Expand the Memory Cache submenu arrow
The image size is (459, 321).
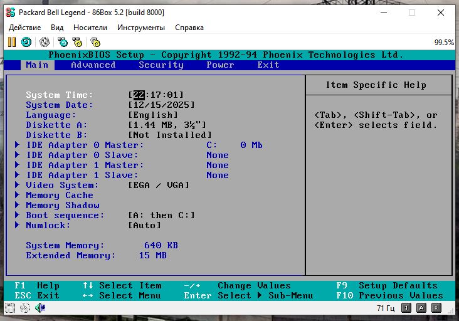[x=18, y=195]
